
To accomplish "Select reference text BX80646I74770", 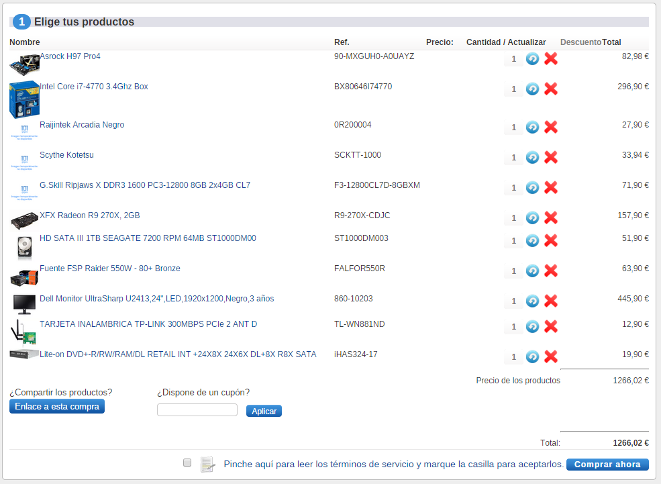I will tap(363, 87).
